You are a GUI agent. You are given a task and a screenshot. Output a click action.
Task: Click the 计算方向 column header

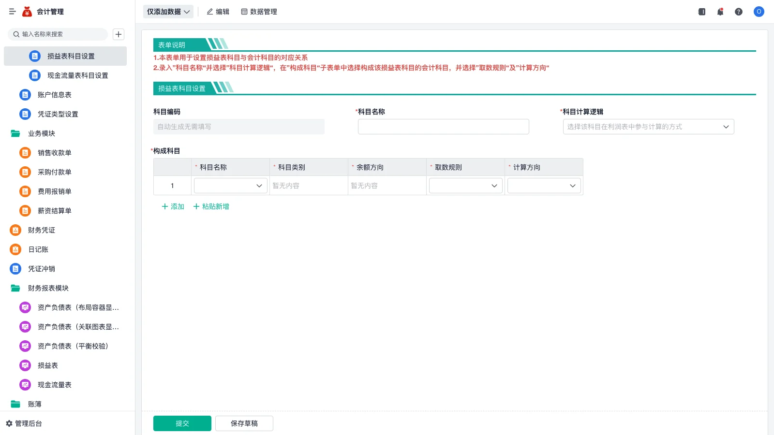(544, 167)
